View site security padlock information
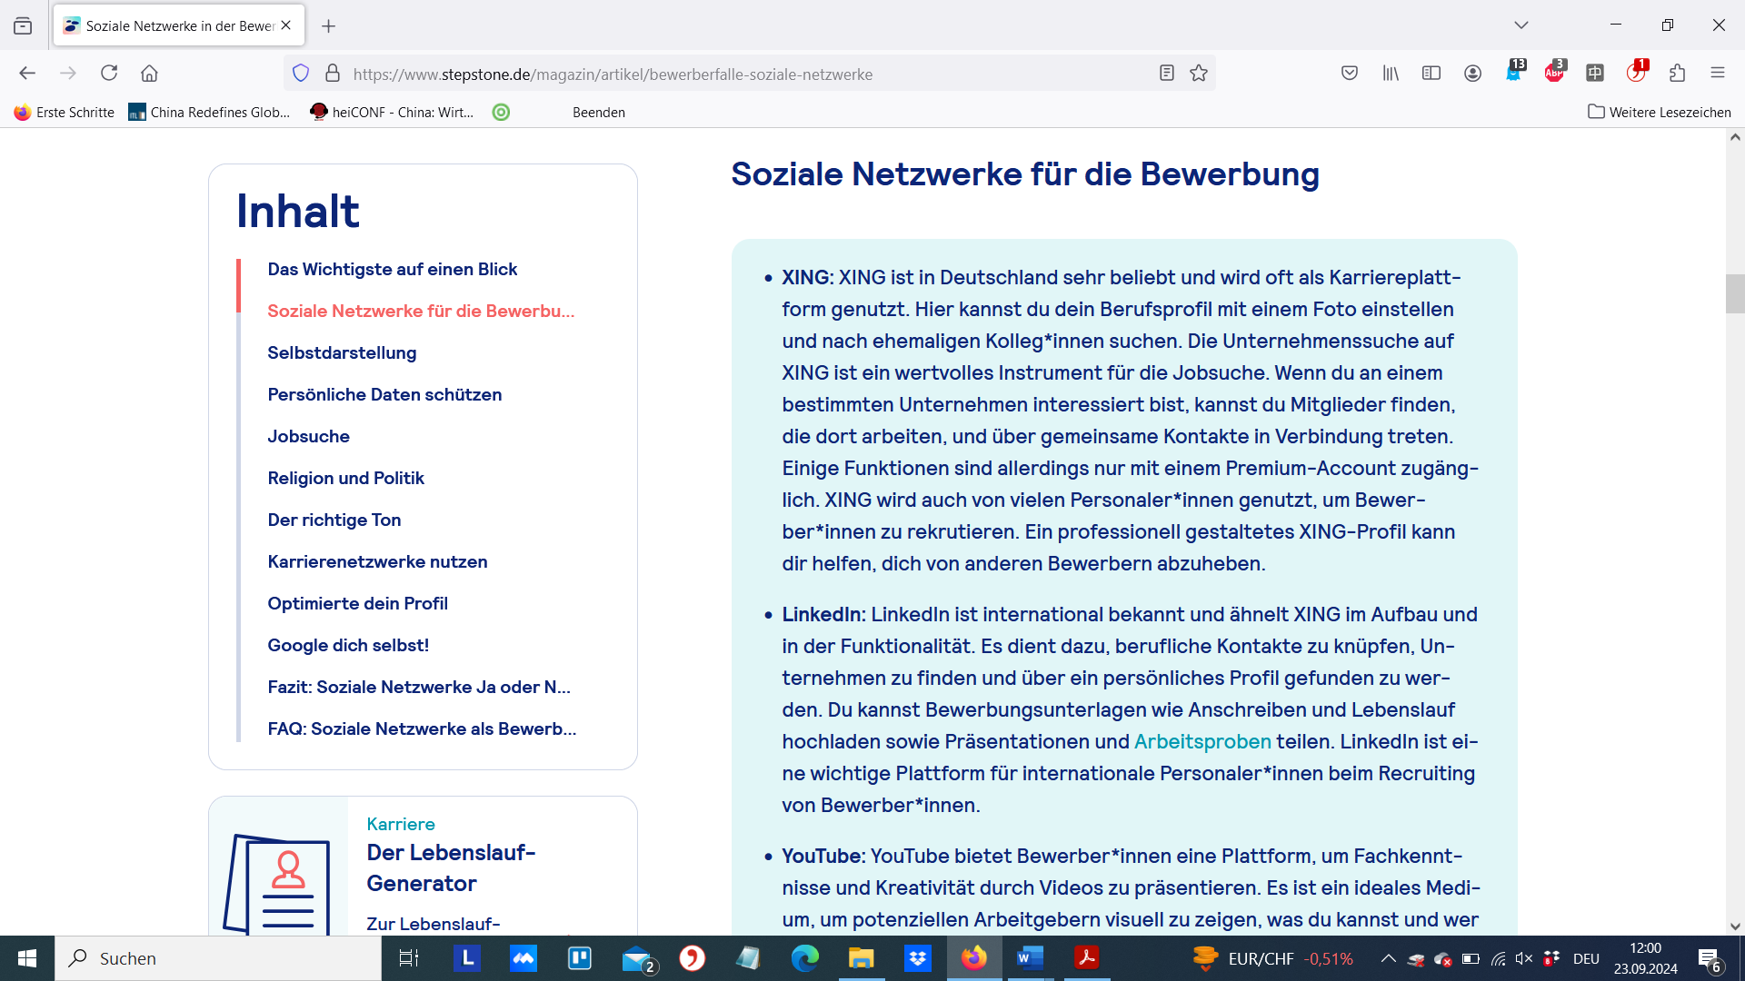 (333, 74)
